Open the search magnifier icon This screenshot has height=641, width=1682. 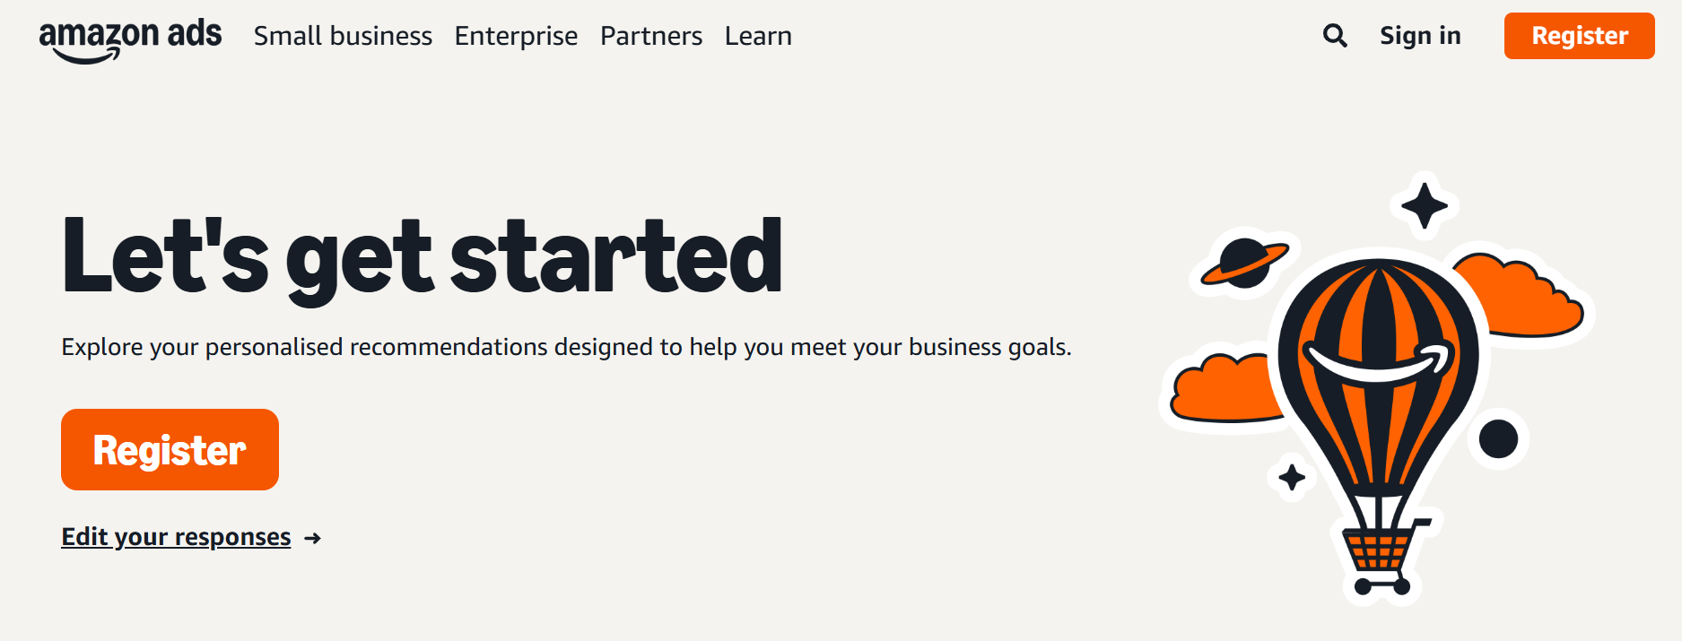point(1335,36)
